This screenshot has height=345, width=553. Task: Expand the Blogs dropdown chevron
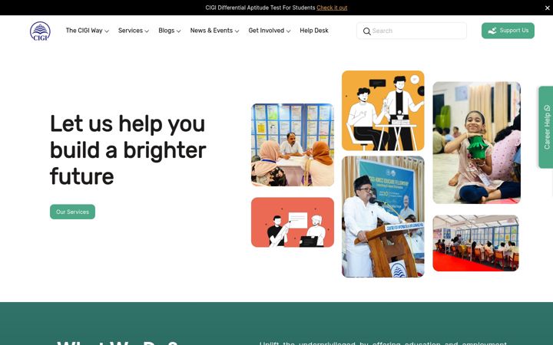pos(178,31)
